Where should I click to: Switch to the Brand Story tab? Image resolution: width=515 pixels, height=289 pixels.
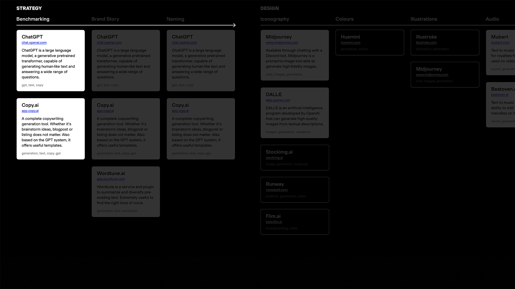105,19
